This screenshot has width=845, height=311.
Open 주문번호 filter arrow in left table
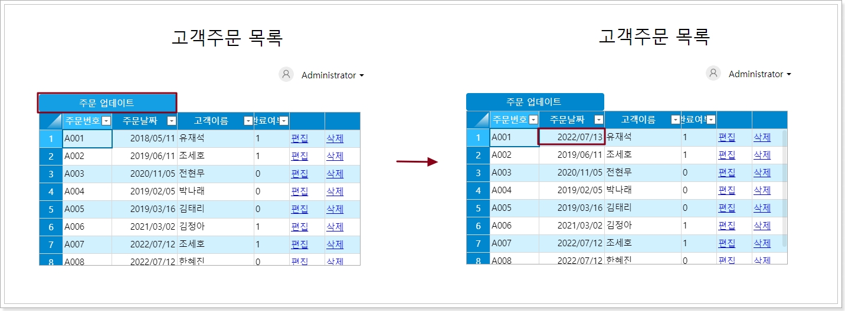(106, 121)
